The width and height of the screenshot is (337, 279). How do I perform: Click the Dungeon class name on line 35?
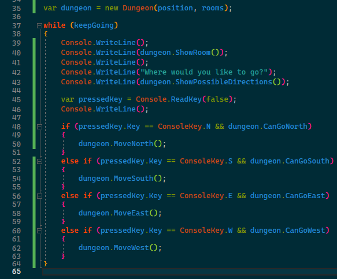coord(138,8)
